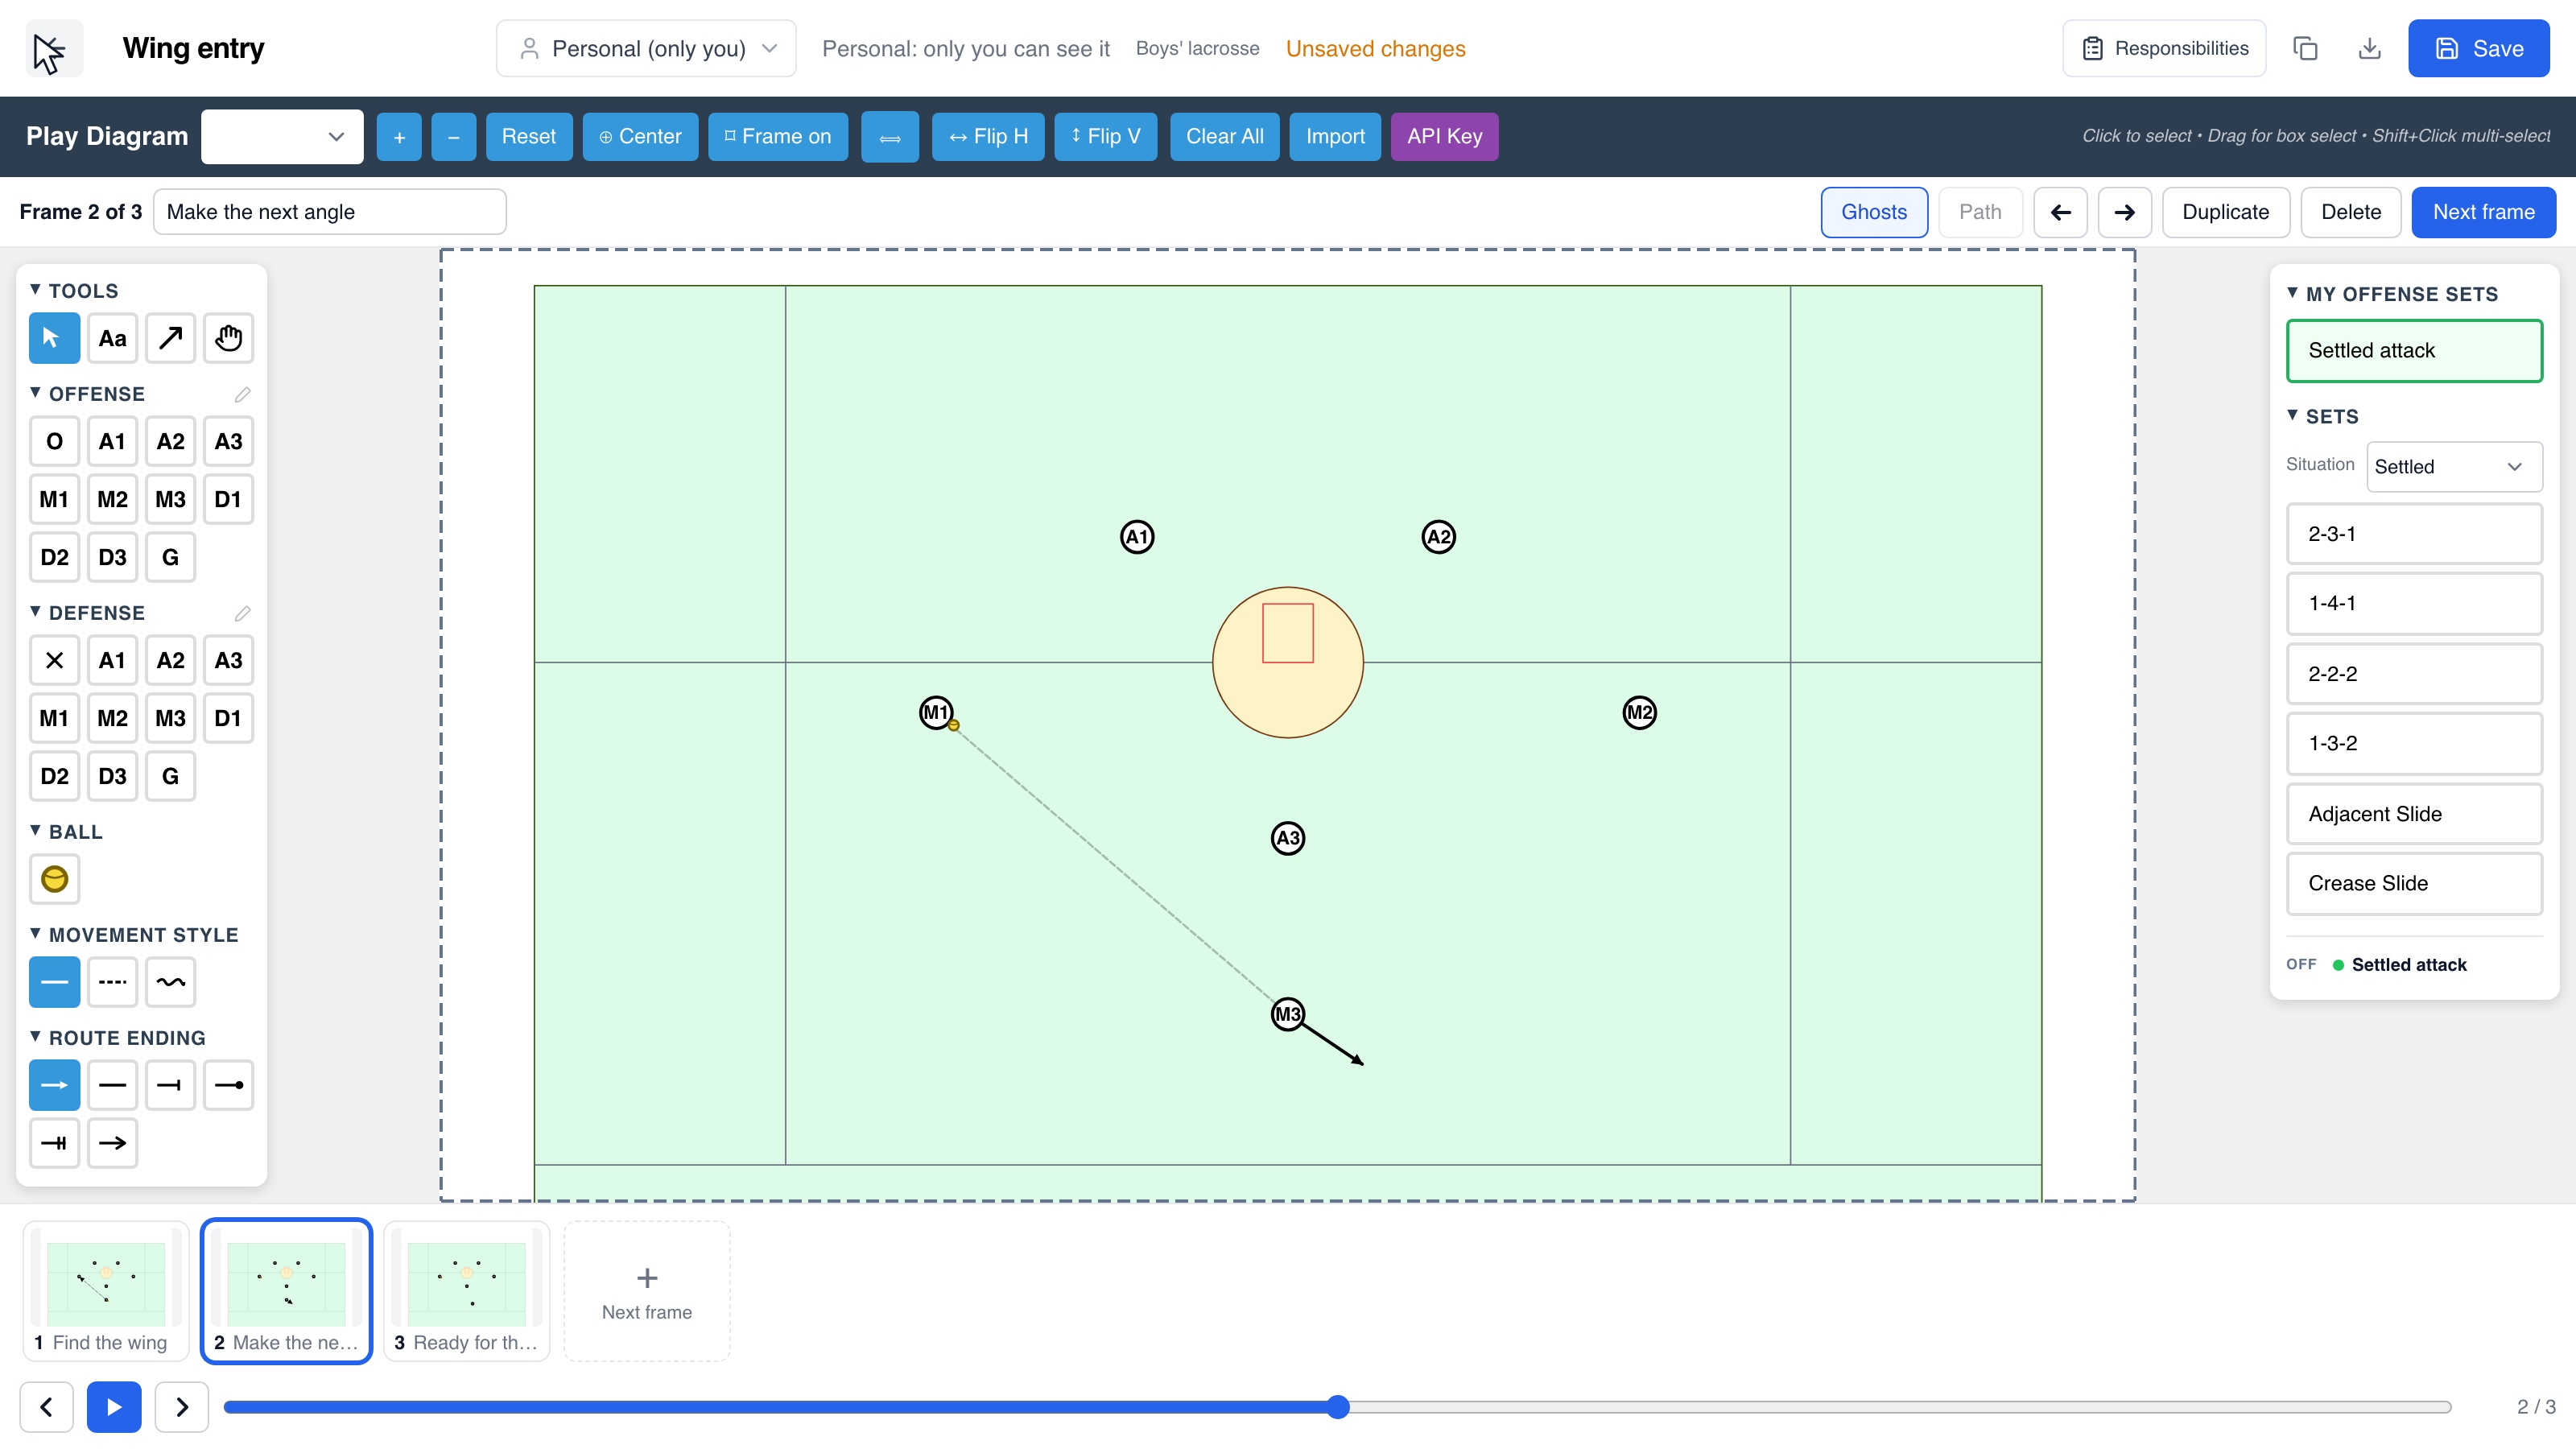
Task: Click the blue Next frame button
Action: point(2483,212)
